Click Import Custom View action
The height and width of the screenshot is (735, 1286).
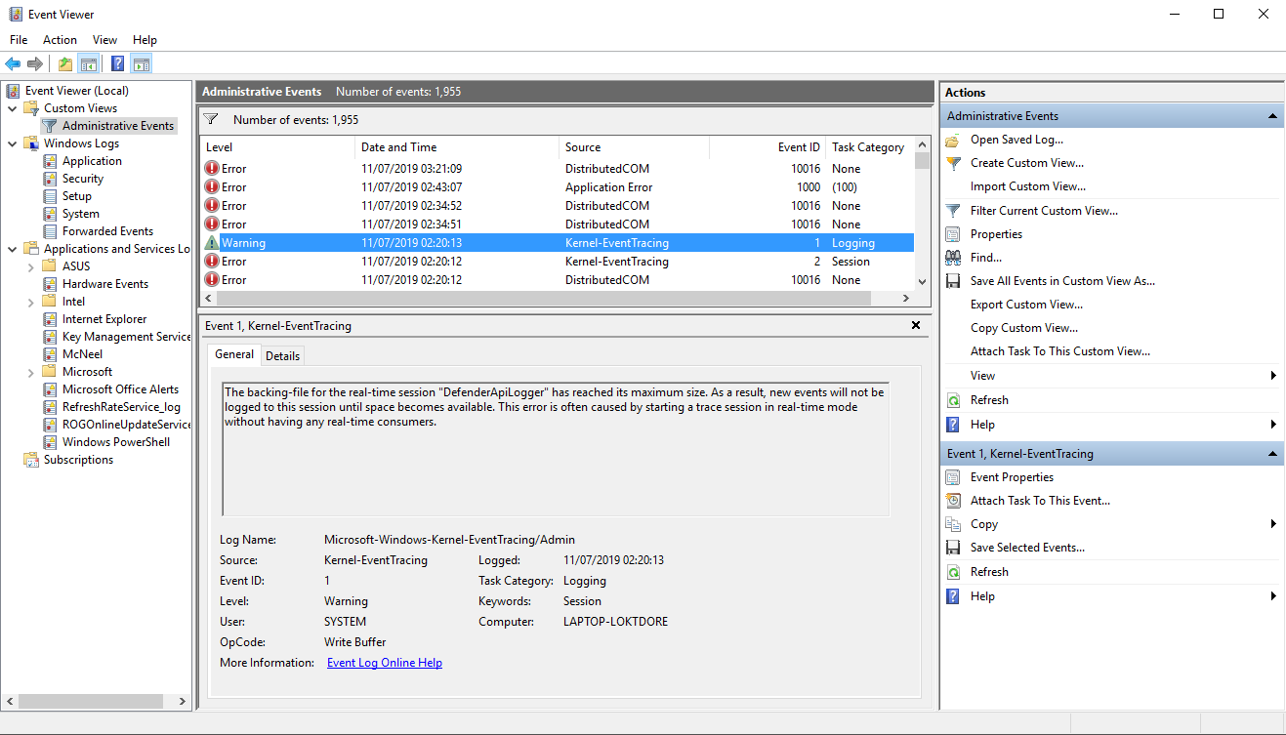pos(1028,186)
